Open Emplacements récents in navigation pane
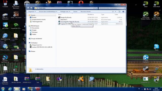Viewport: 162px width, 91px height. tap(39, 19)
